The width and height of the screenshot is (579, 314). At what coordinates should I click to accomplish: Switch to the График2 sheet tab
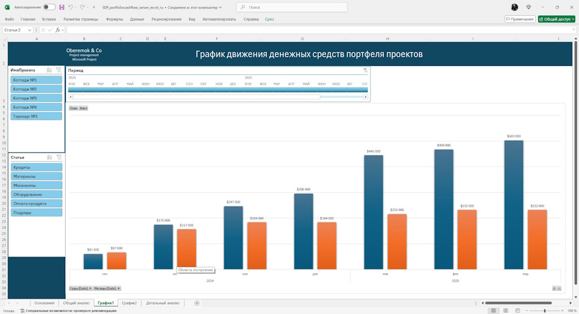pos(129,303)
